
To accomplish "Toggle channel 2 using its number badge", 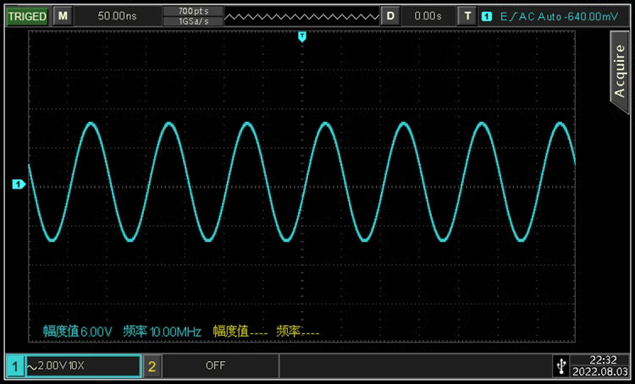I will tap(152, 365).
